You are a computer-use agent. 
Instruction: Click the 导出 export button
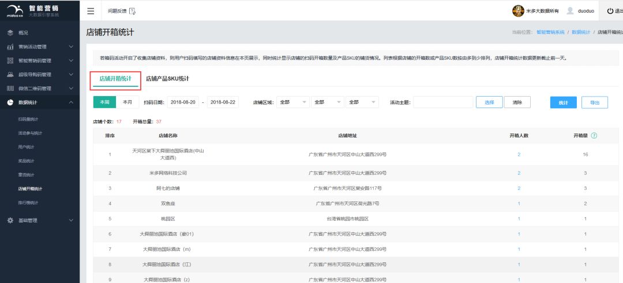pos(594,102)
